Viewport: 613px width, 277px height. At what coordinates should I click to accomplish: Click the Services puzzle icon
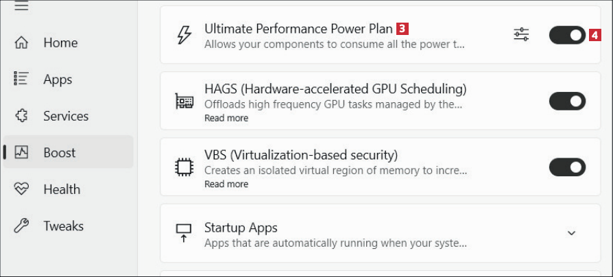(x=21, y=116)
